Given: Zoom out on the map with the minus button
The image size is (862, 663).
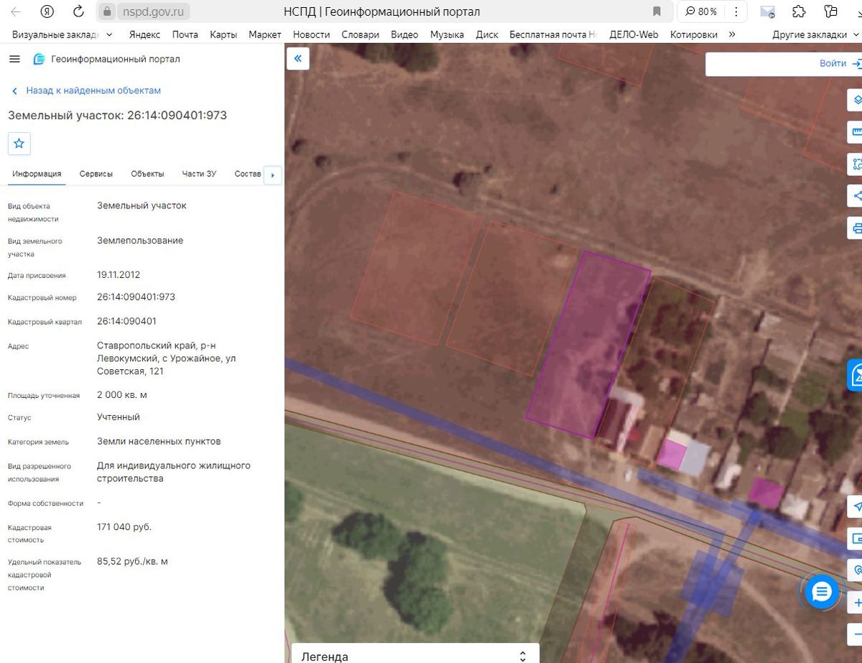Looking at the screenshot, I should coord(856,634).
